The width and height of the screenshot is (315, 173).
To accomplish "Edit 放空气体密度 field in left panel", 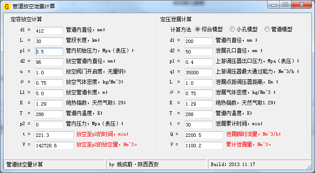I will pyautogui.click(x=49, y=83).
